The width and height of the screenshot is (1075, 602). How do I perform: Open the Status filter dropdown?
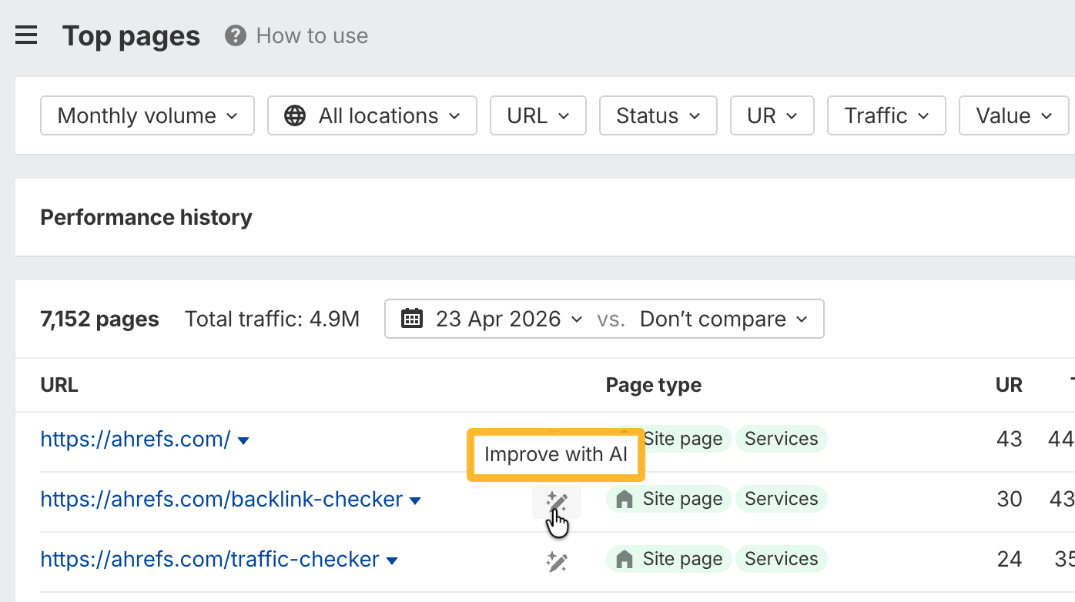tap(658, 115)
